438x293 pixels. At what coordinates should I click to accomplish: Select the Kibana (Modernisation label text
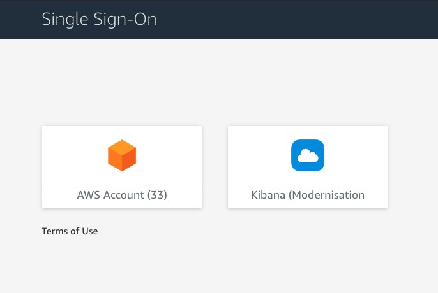click(308, 195)
